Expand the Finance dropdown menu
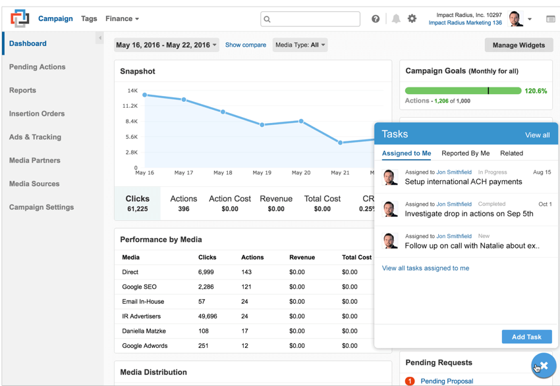560x386 pixels. (x=123, y=19)
